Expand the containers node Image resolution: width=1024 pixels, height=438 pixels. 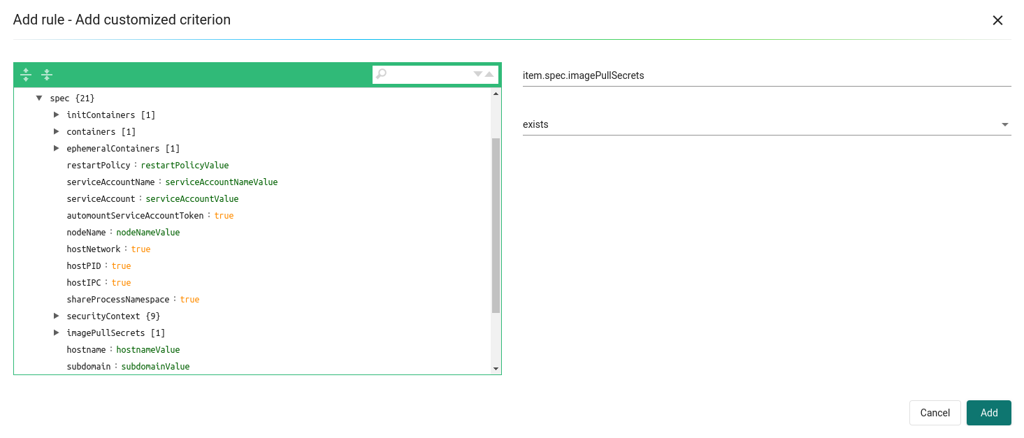[x=57, y=131]
